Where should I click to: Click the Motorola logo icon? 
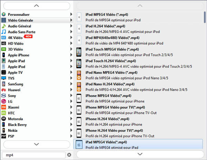click(3, 119)
